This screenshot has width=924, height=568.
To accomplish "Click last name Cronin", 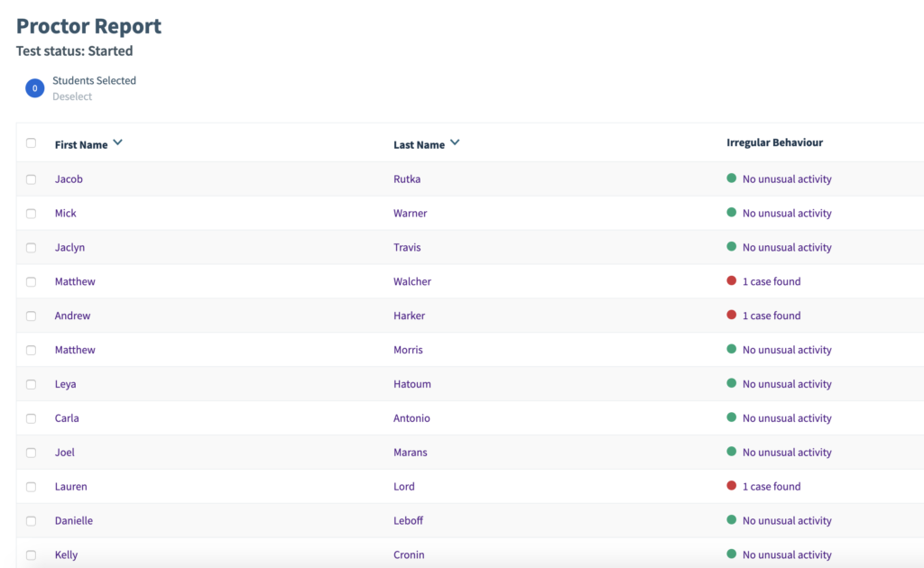I will coord(409,554).
